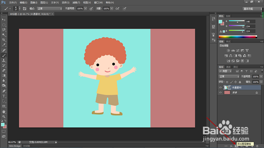
Task: Click the Levels adjustment icon
Action: coord(233,50)
